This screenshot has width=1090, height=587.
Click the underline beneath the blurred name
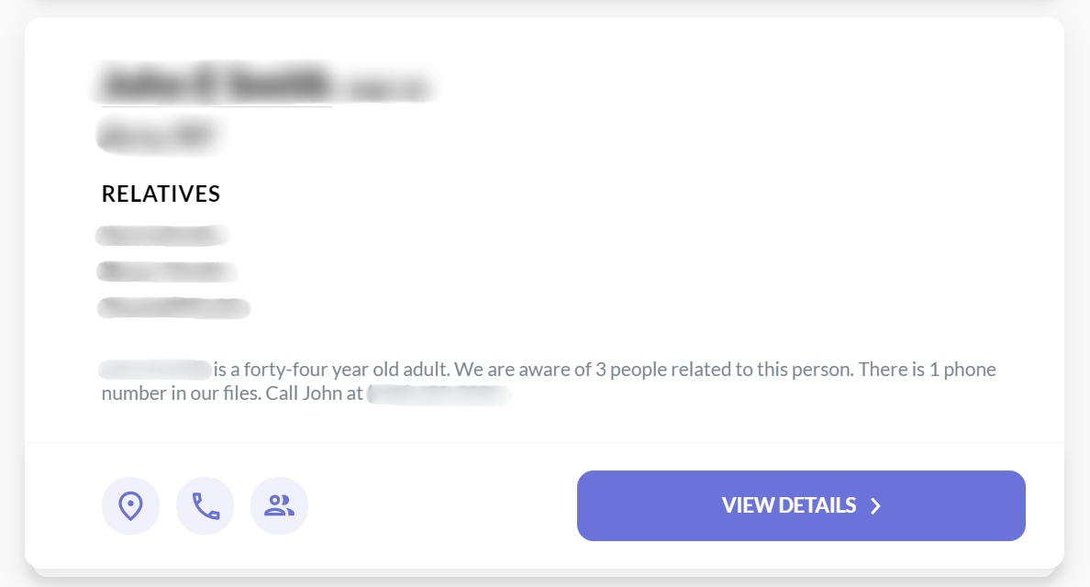point(217,106)
